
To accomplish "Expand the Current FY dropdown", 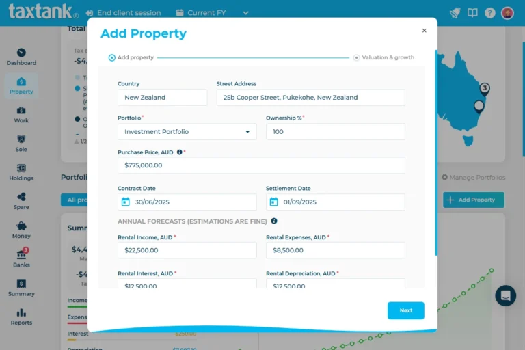I will click(213, 13).
